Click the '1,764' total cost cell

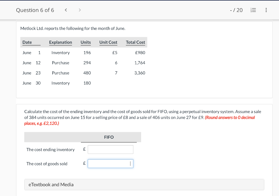[140, 63]
